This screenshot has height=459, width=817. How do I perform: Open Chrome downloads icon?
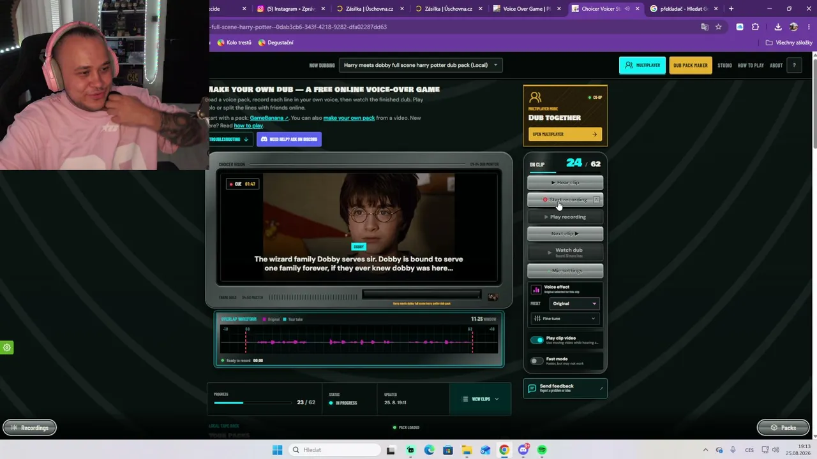click(778, 27)
